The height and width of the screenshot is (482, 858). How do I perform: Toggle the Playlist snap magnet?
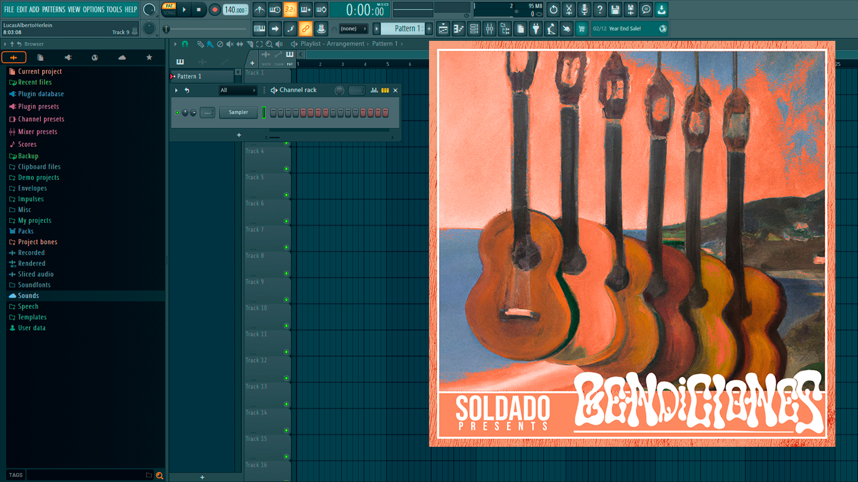[x=185, y=44]
